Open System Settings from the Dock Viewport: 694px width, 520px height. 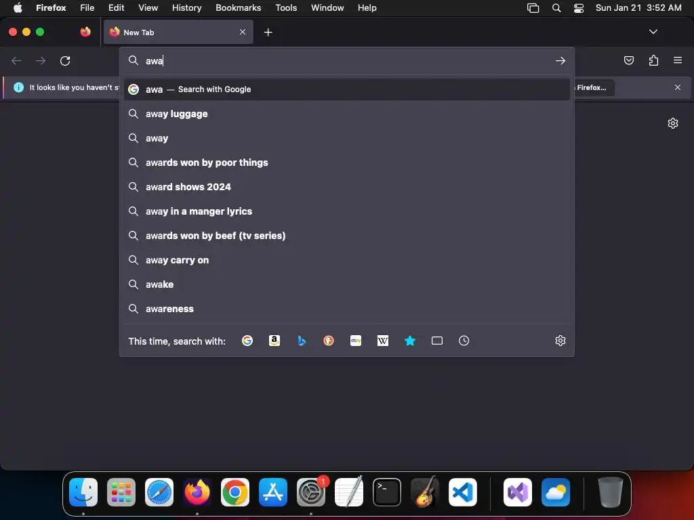point(311,492)
